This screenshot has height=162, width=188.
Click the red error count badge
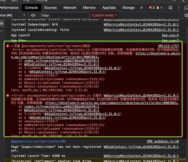[x=152, y=8]
